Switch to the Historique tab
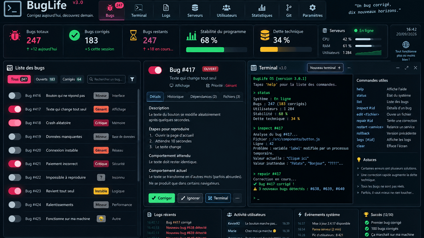This screenshot has height=238, width=424. click(175, 97)
